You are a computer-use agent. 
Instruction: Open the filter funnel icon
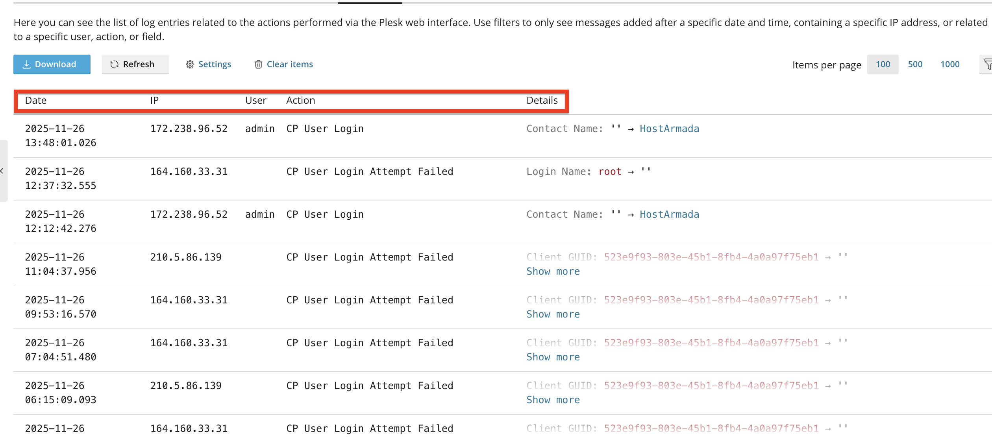[x=987, y=64]
